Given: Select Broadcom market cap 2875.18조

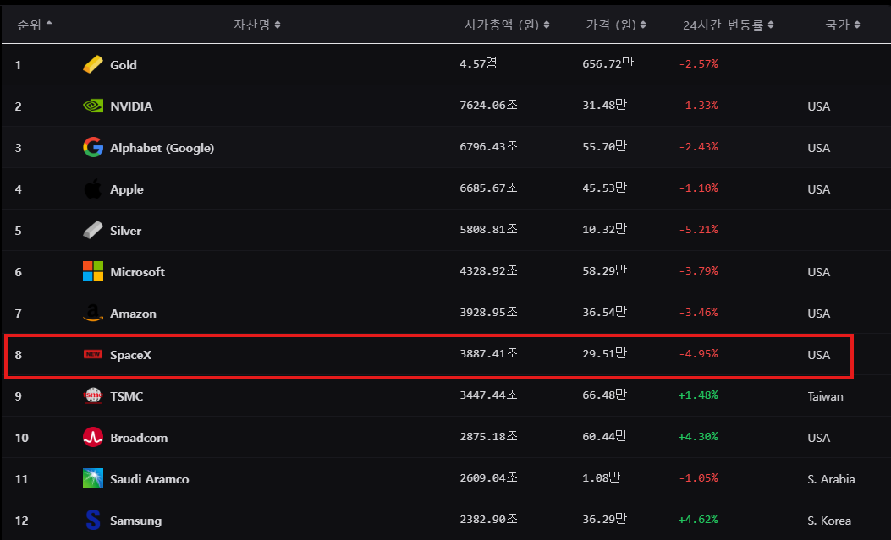Looking at the screenshot, I should (x=489, y=436).
